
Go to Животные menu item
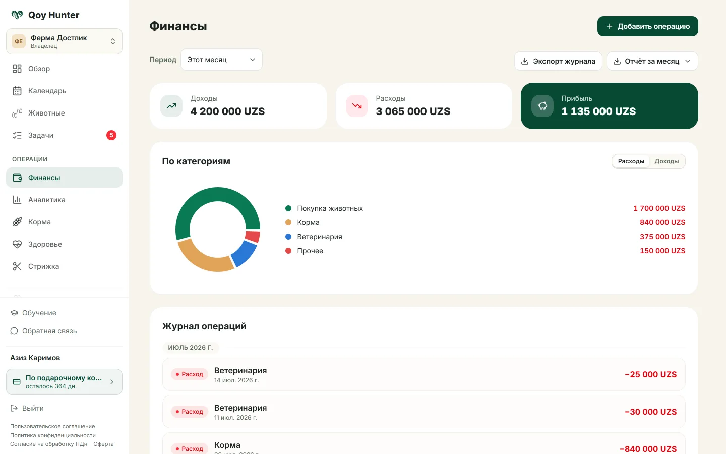click(x=65, y=113)
